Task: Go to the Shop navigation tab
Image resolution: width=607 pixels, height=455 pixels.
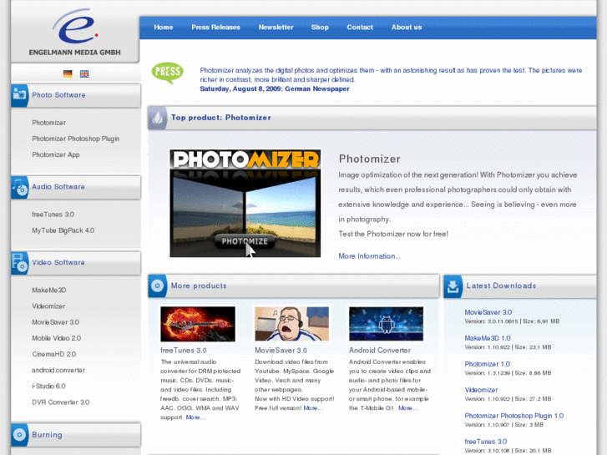Action: pyautogui.click(x=320, y=28)
